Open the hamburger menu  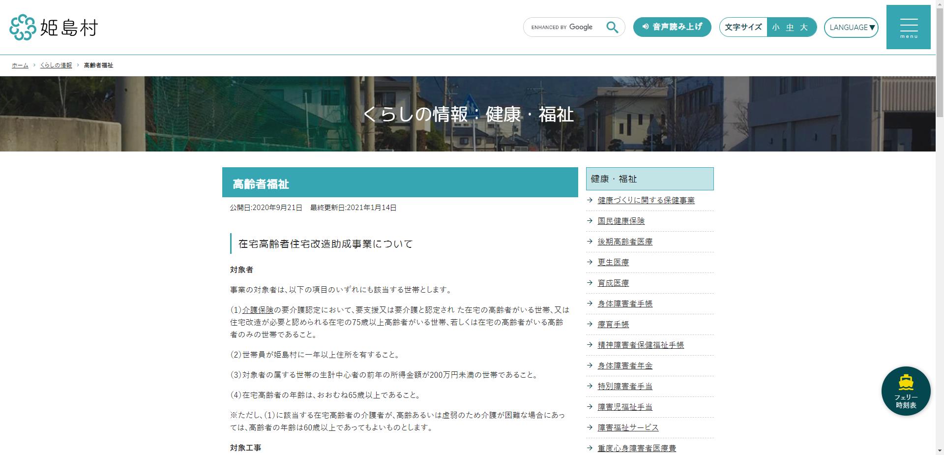click(x=908, y=27)
